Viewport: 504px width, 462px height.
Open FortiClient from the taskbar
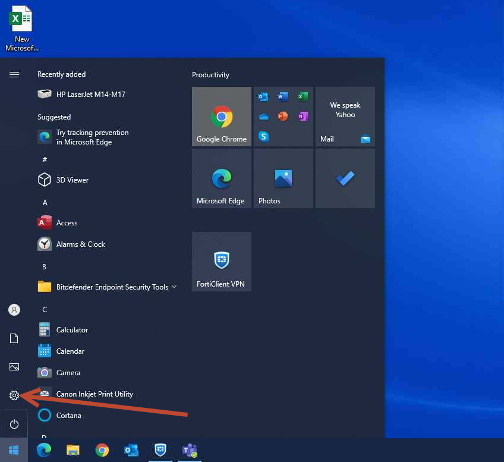click(160, 450)
